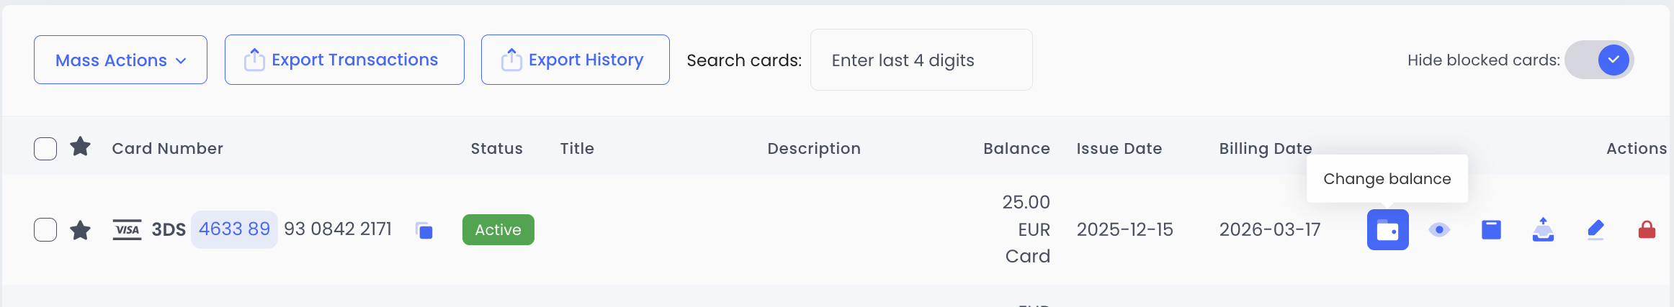This screenshot has width=1674, height=307.
Task: Click the card export tray icon
Action: tap(1543, 230)
